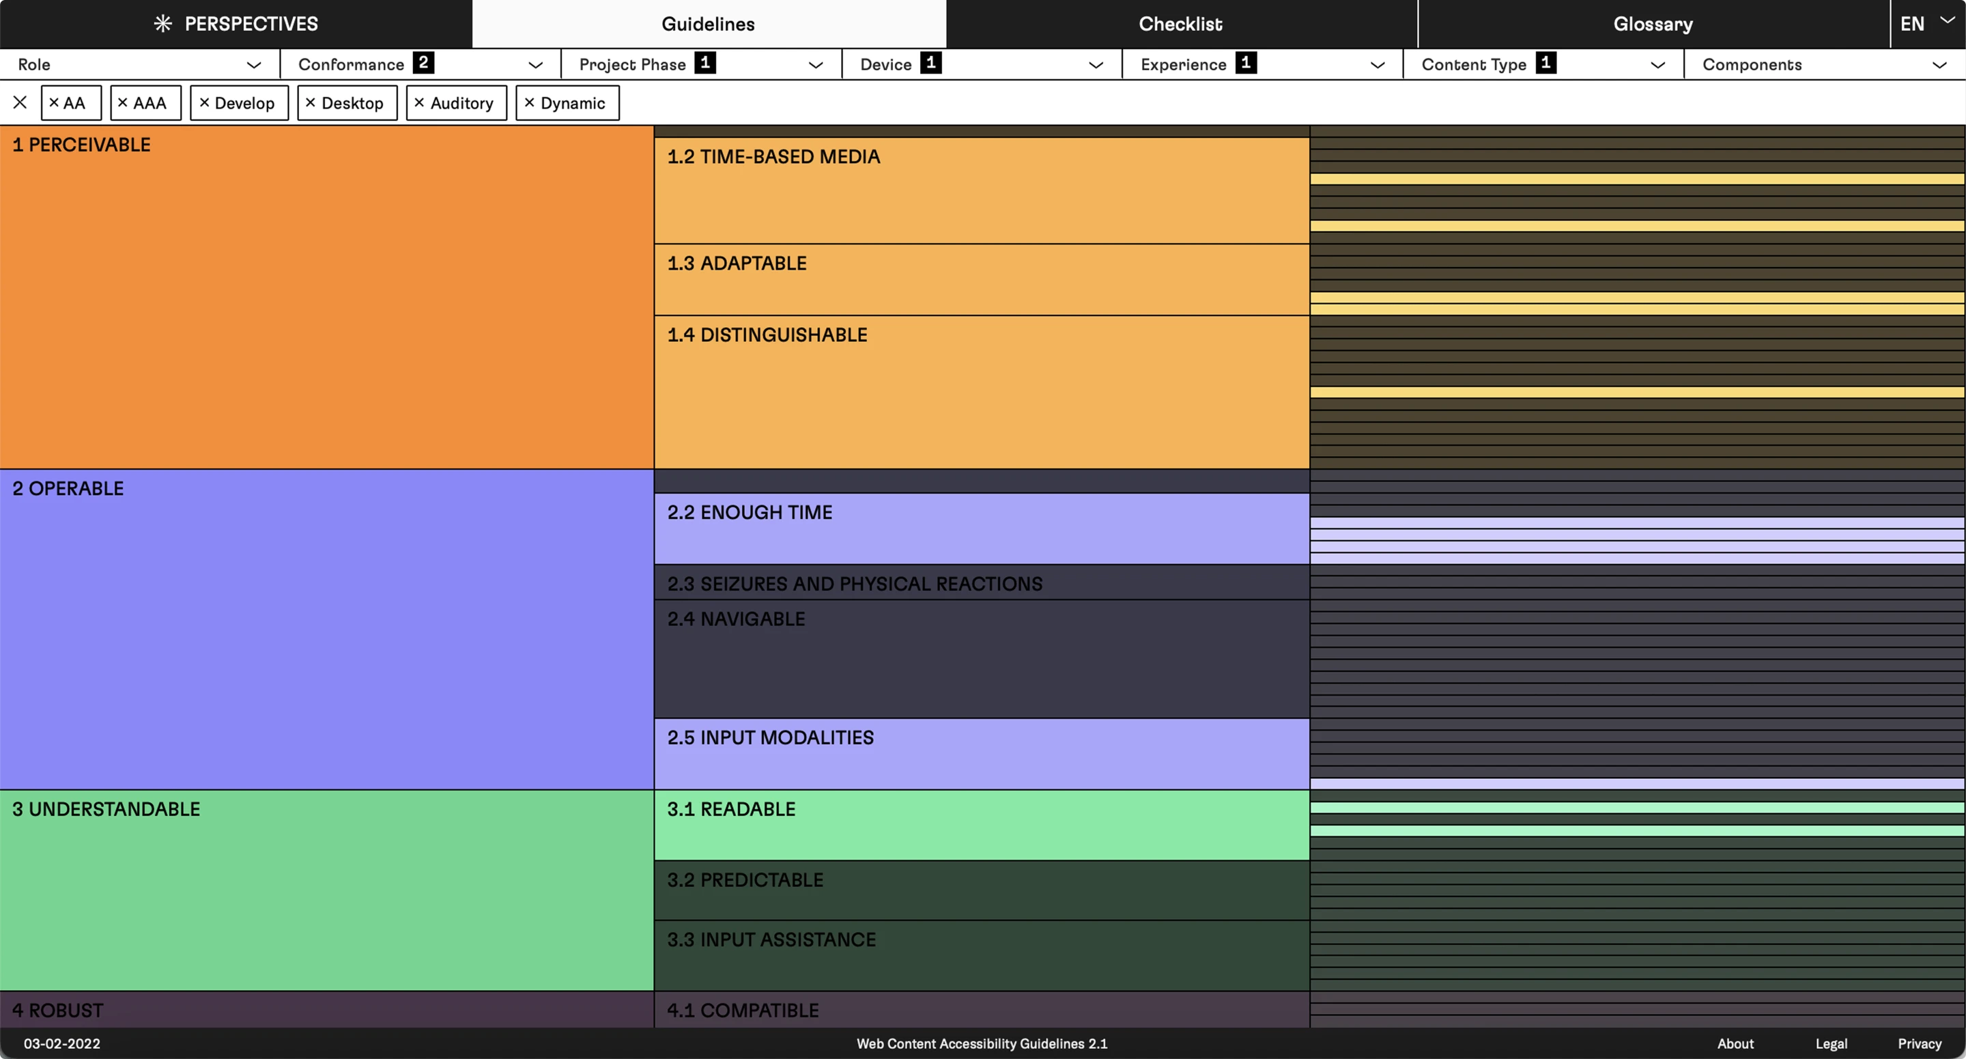Expand the Components dropdown
Image resolution: width=1966 pixels, height=1059 pixels.
pos(1825,65)
